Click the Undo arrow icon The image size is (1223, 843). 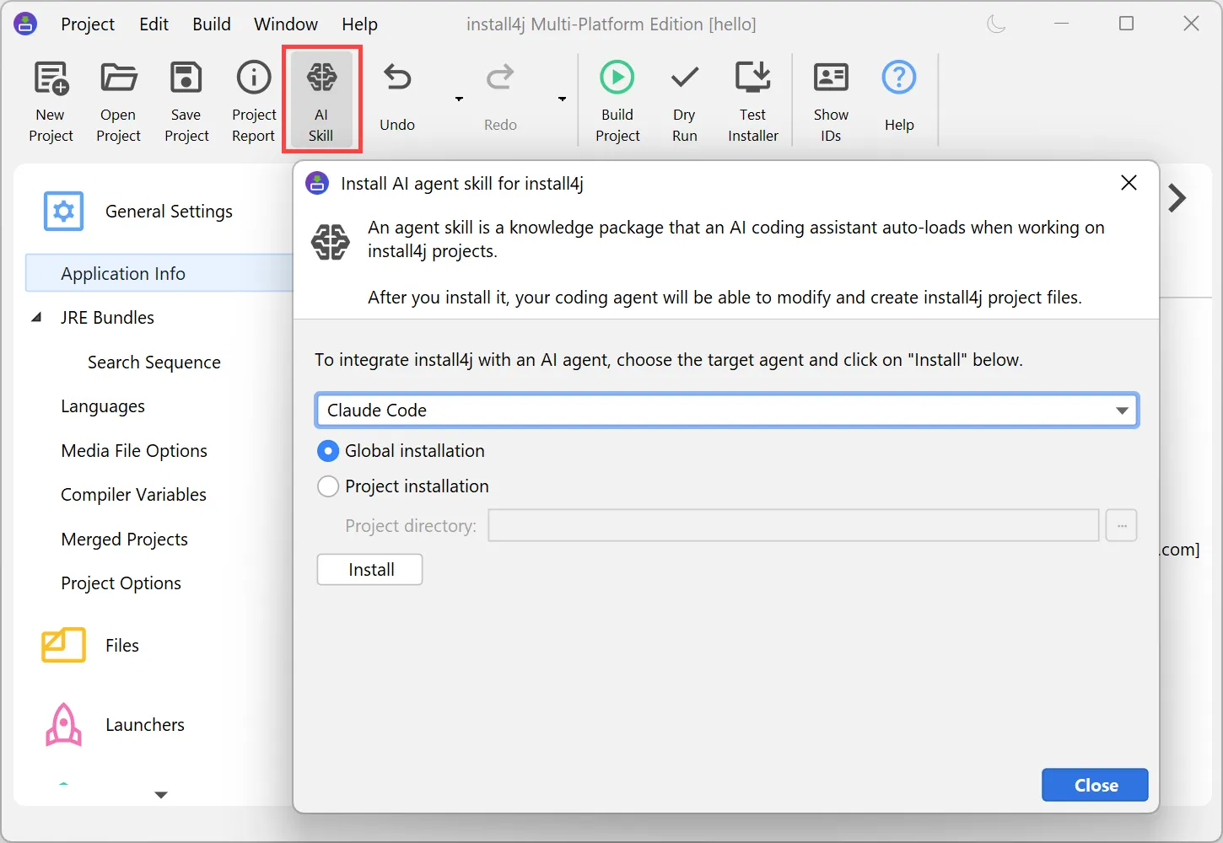tap(397, 78)
